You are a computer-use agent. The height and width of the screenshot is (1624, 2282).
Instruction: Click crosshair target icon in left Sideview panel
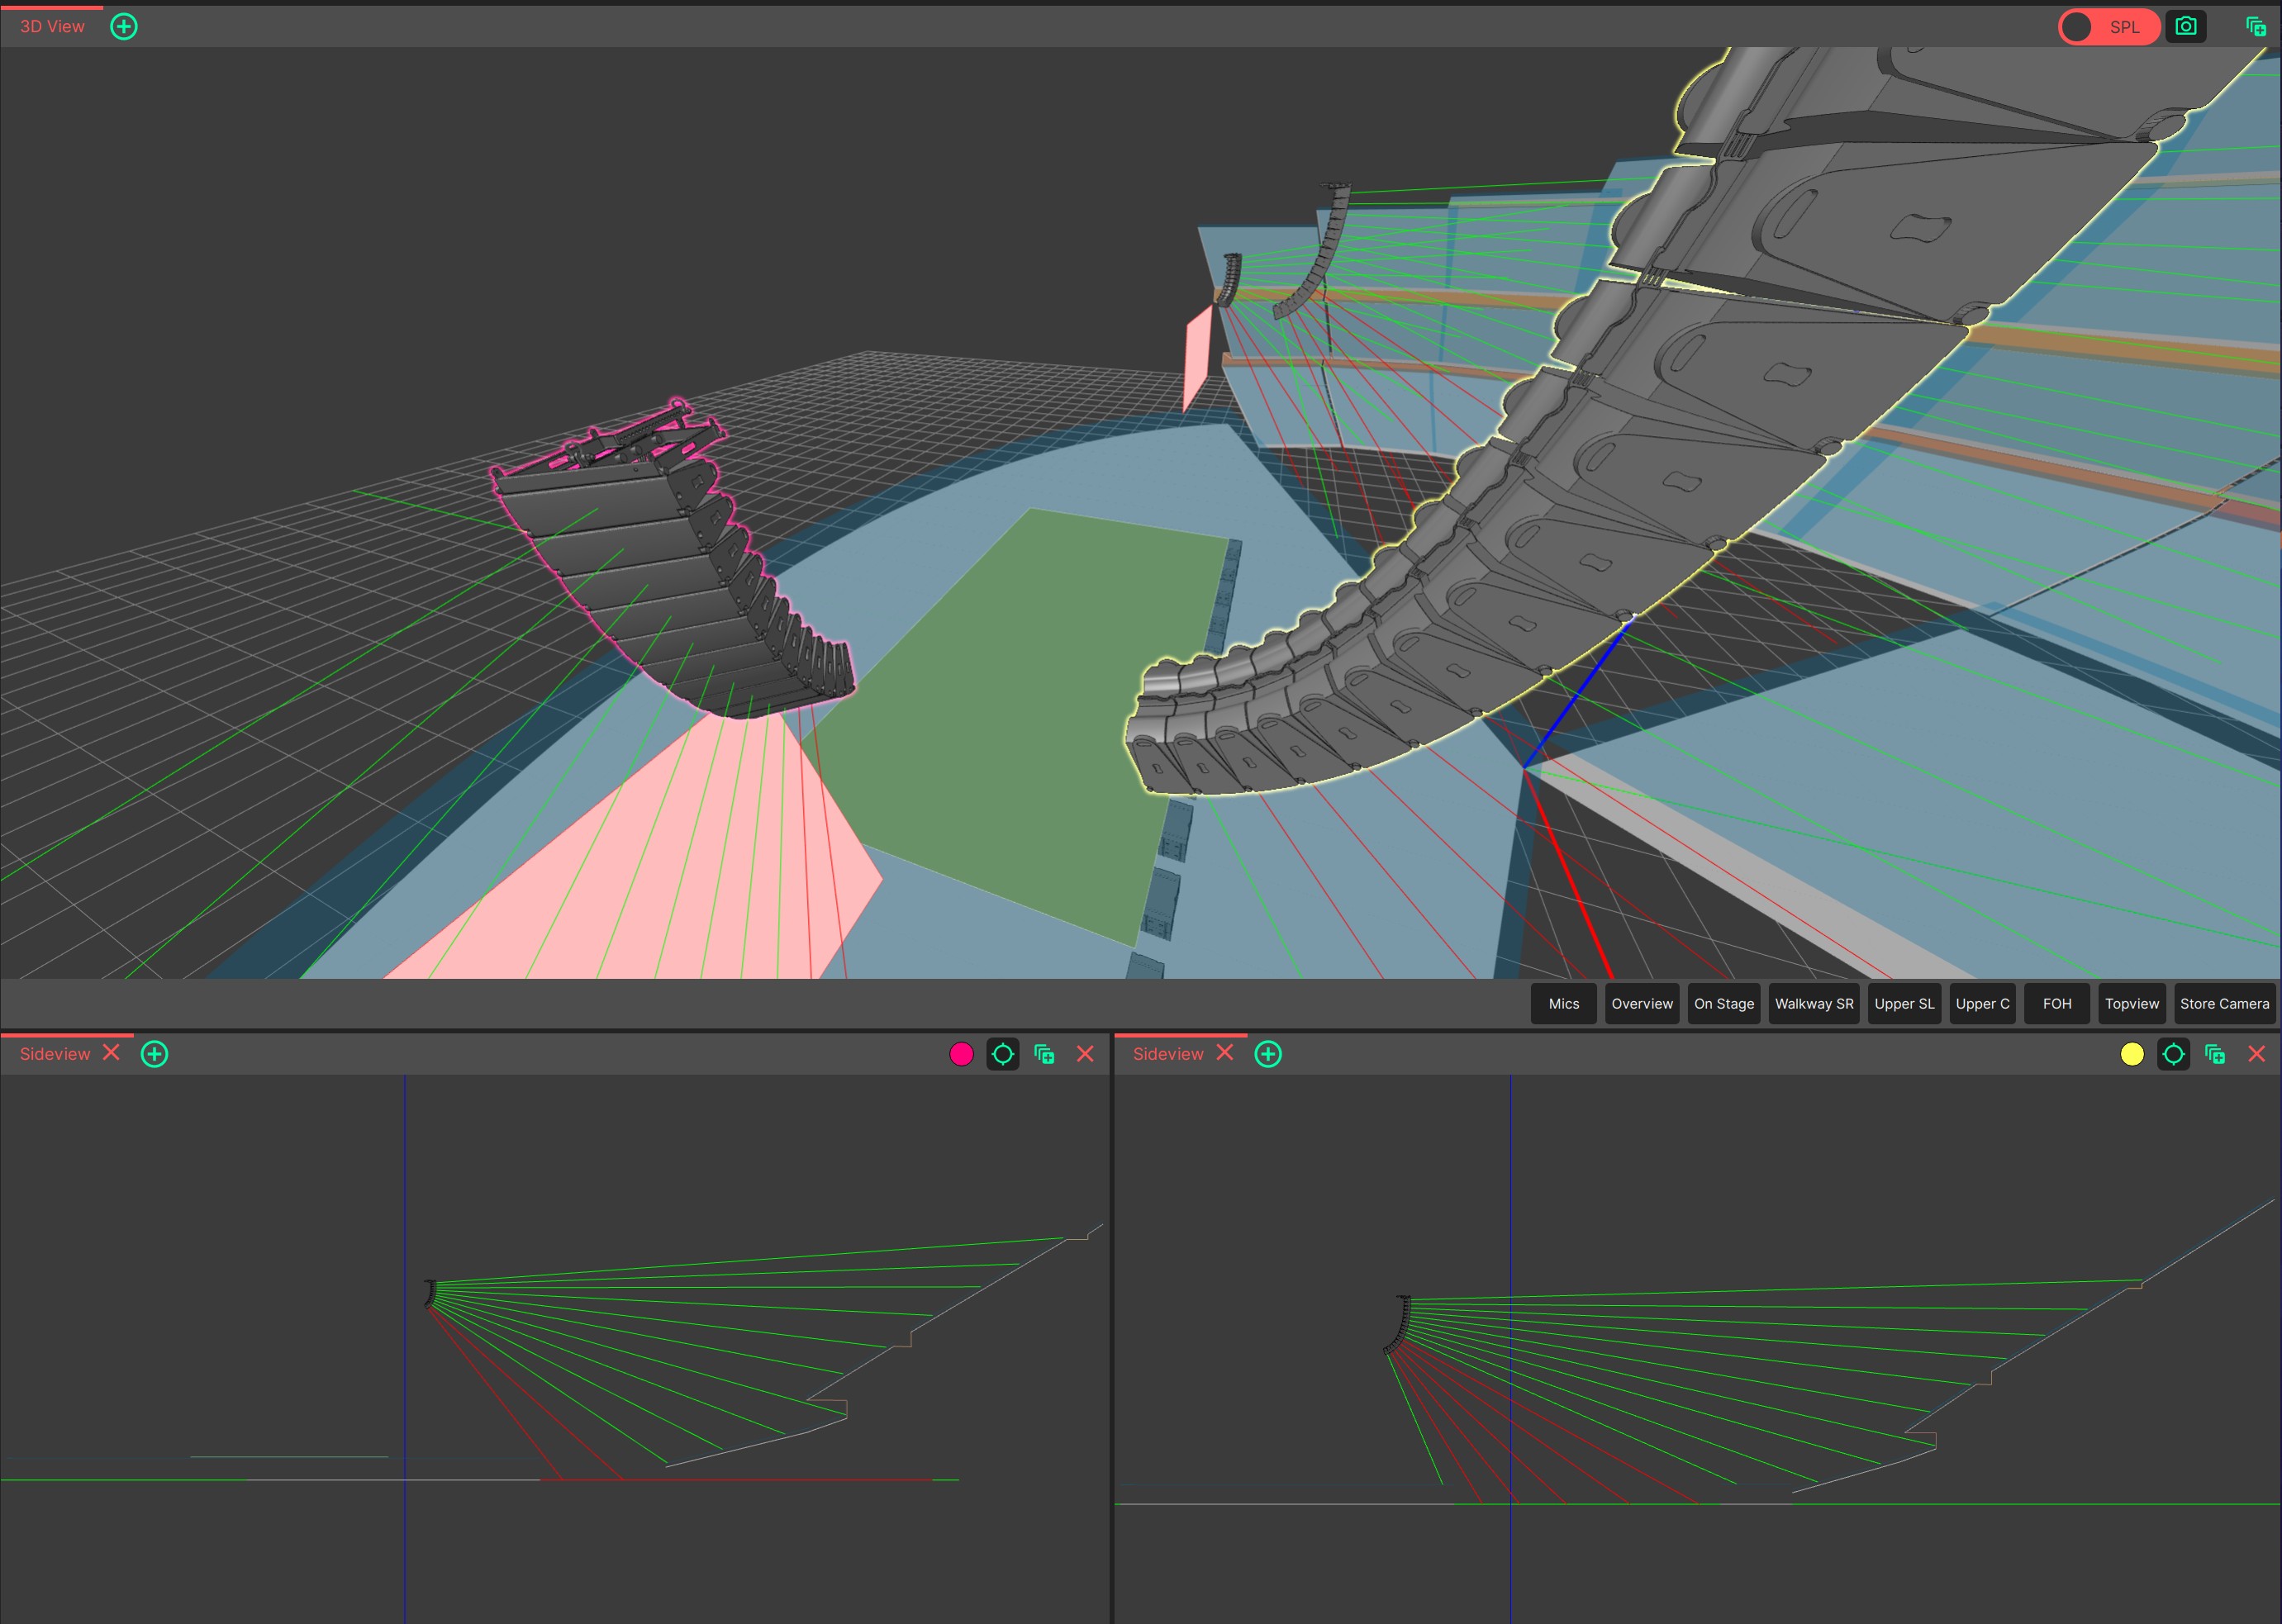click(1002, 1054)
